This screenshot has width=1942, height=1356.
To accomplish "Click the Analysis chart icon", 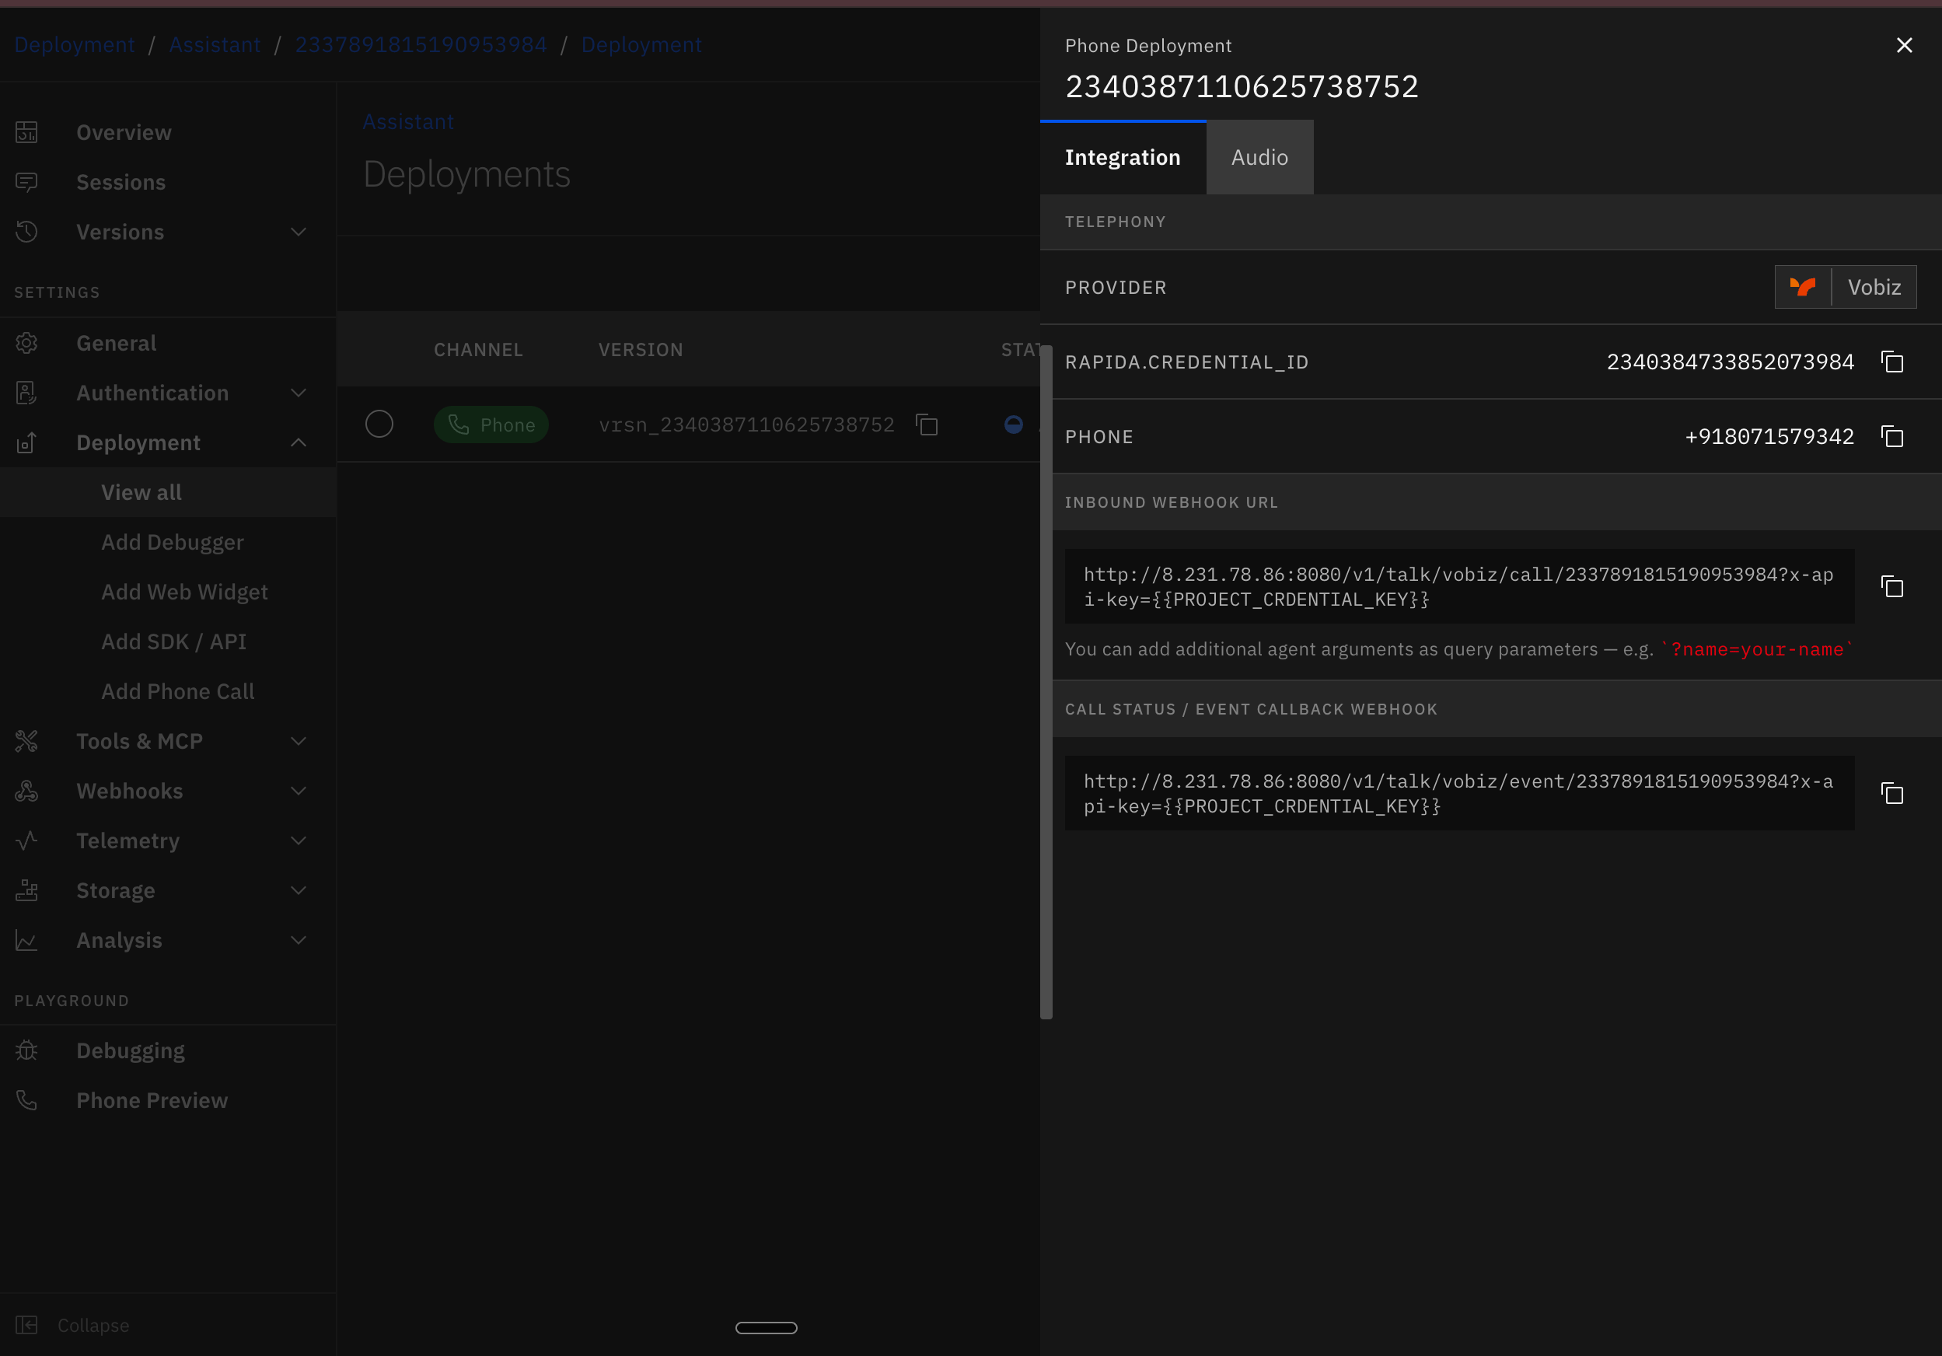I will pos(26,941).
